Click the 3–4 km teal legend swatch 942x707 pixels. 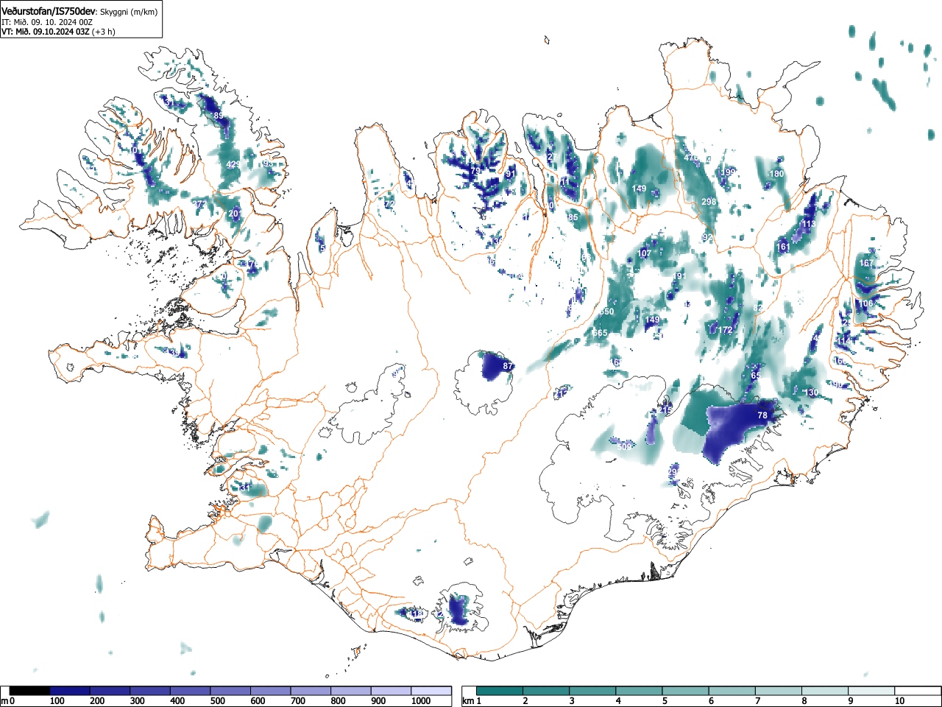point(592,691)
